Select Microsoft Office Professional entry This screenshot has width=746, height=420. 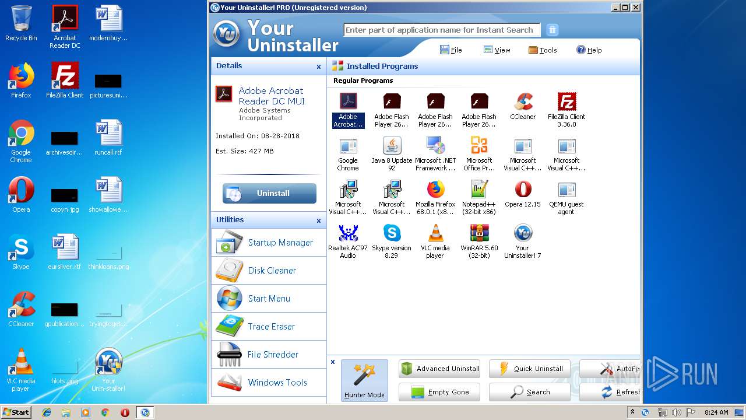(479, 153)
